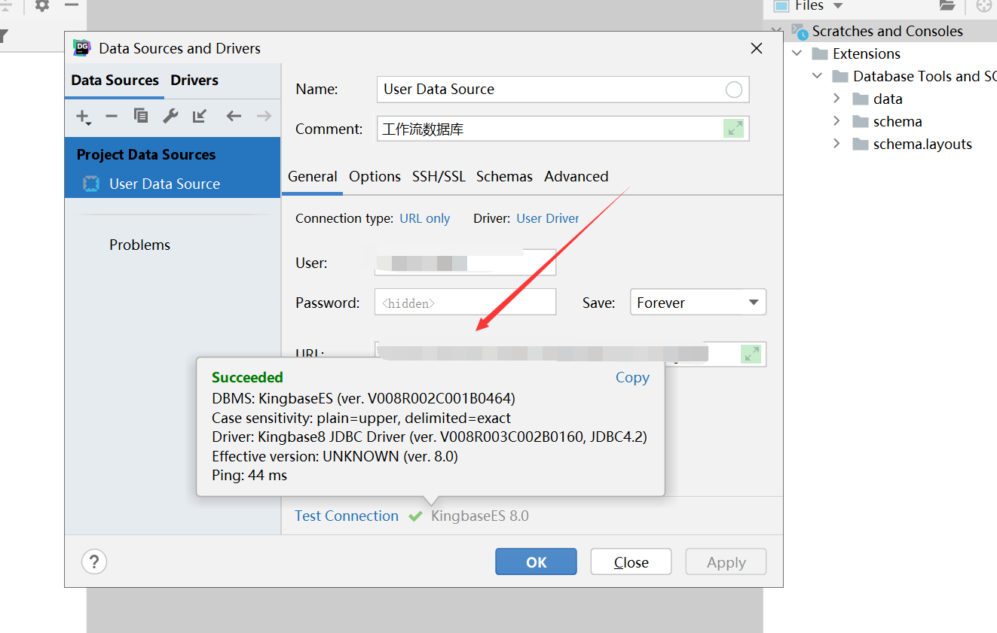Open driver settings via the wrench icon

[x=170, y=116]
